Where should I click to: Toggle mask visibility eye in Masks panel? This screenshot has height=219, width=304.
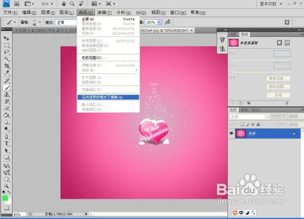coord(241,103)
